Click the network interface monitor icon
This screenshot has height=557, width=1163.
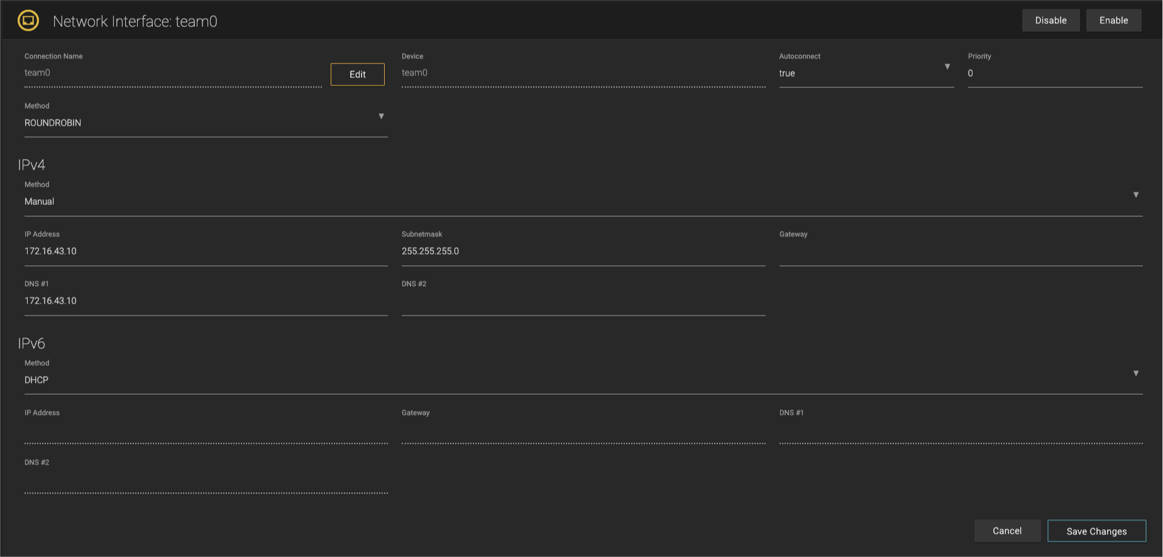pyautogui.click(x=28, y=21)
